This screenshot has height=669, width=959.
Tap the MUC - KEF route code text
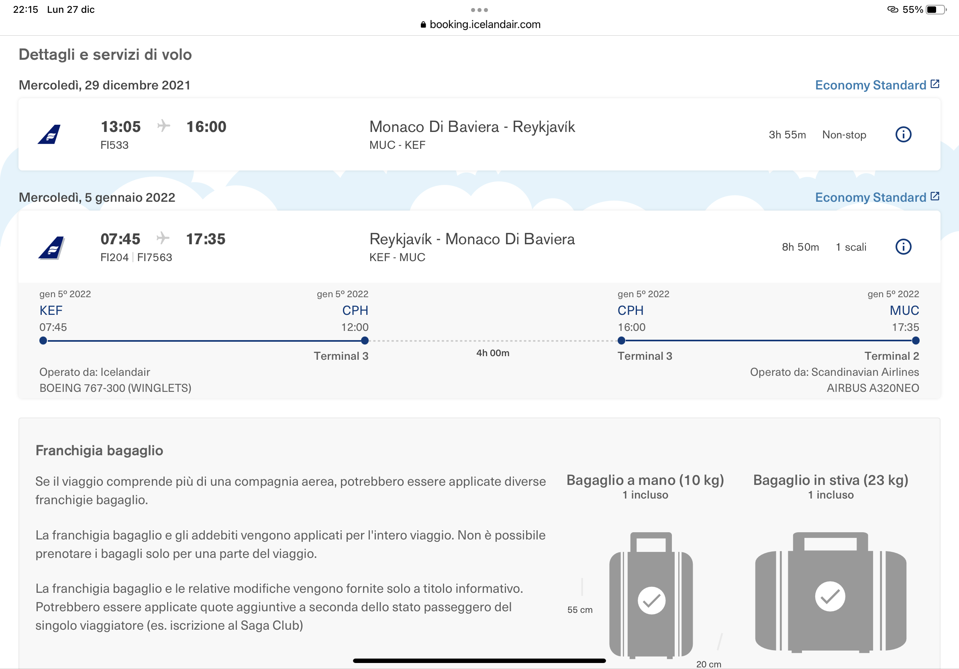pos(397,145)
